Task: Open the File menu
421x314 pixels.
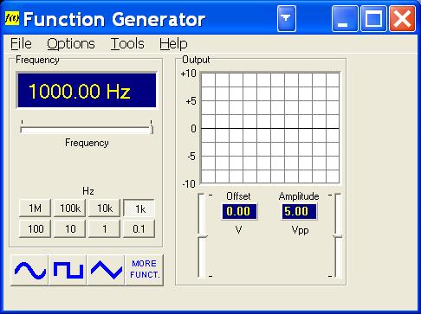Action: click(x=21, y=44)
